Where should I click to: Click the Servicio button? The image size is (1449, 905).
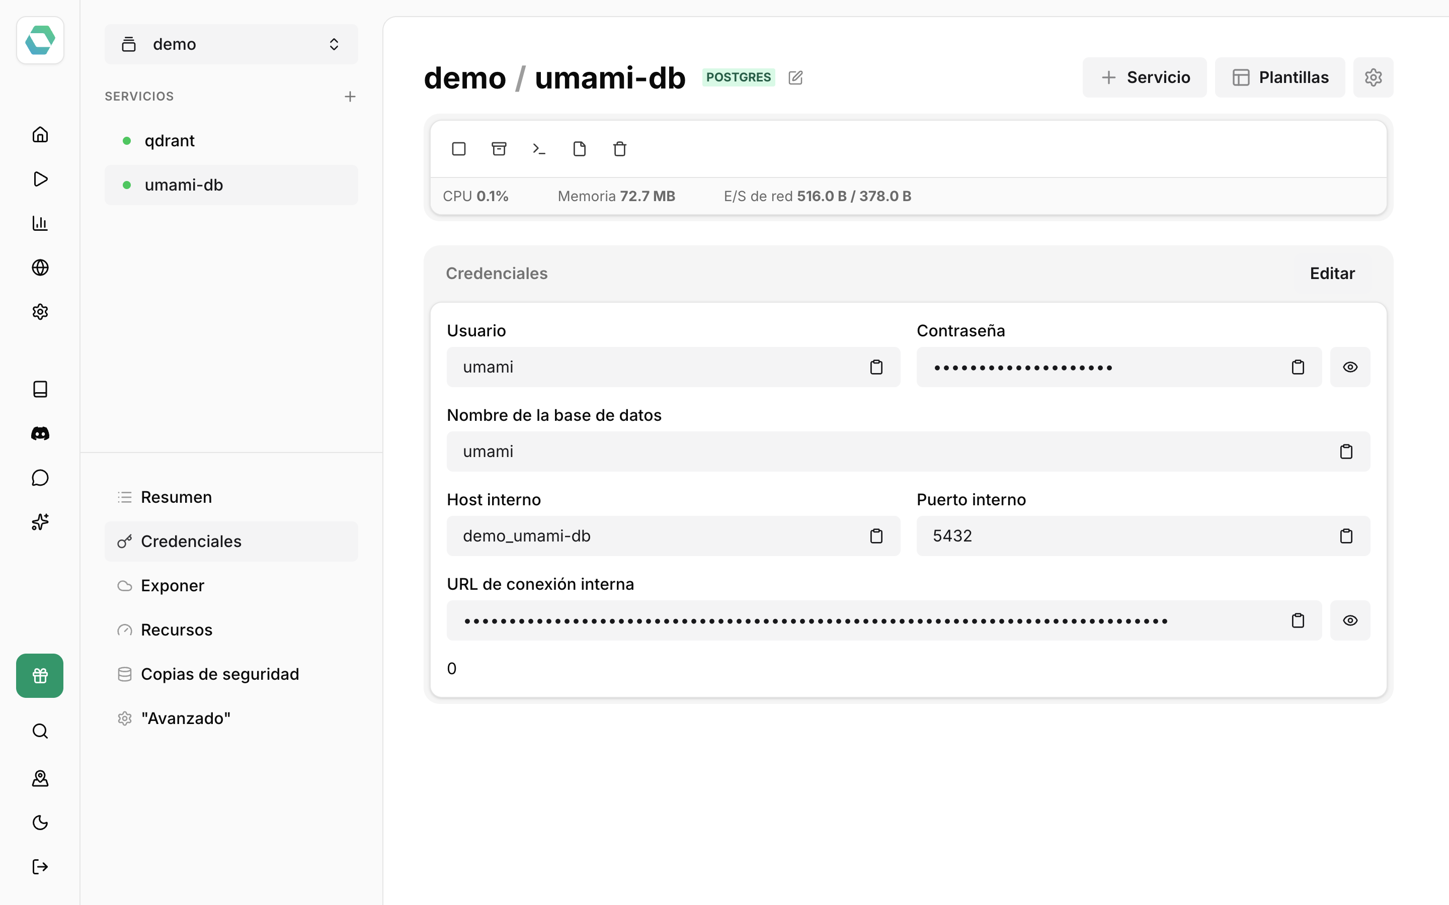[x=1144, y=77]
